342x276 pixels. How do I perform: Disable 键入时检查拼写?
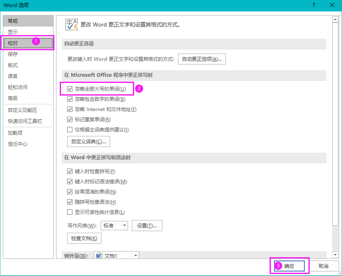pos(70,171)
